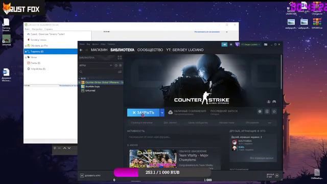Open the arrow dropdown next to ЗАКРЫТЬ
The image size is (327, 184).
pyautogui.click(x=162, y=112)
